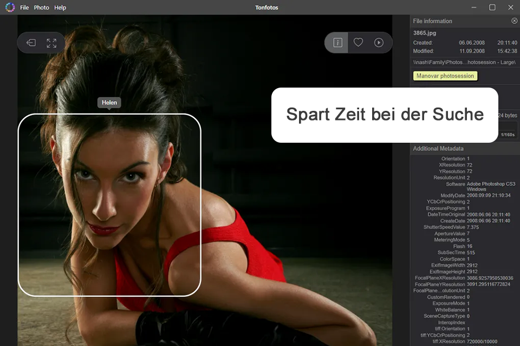The width and height of the screenshot is (520, 346).
Task: Minimize the Tonfotos window
Action: click(x=474, y=7)
